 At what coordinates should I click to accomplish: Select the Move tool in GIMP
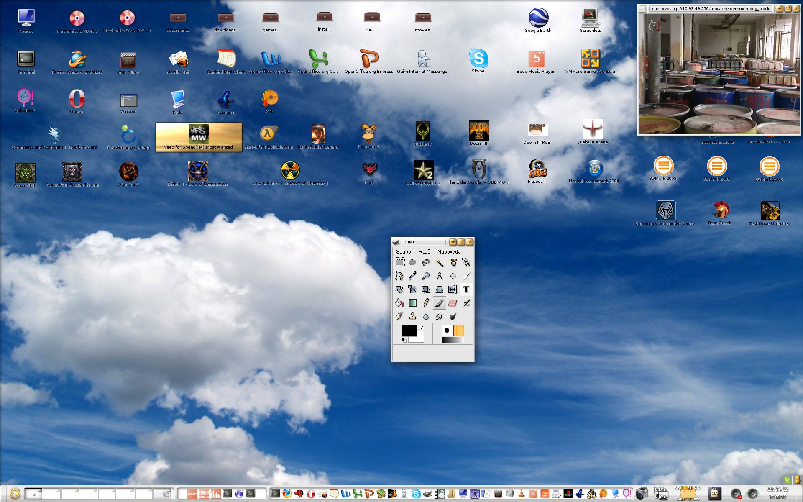click(x=453, y=276)
